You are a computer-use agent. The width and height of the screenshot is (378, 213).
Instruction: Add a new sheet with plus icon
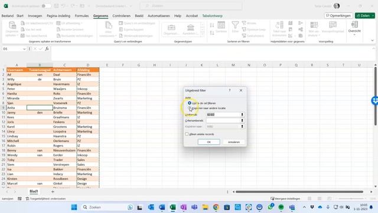click(53, 192)
